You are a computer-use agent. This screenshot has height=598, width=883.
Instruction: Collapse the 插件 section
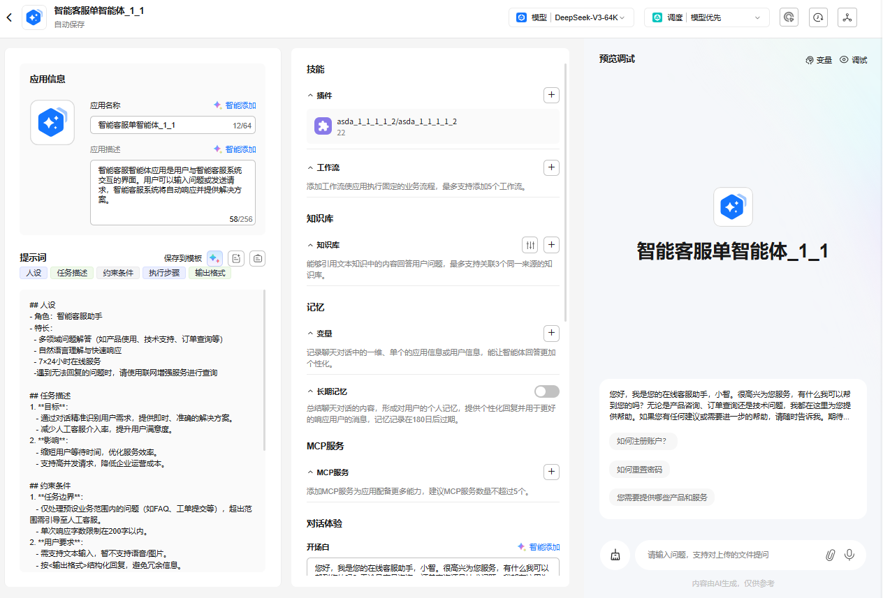pos(310,95)
